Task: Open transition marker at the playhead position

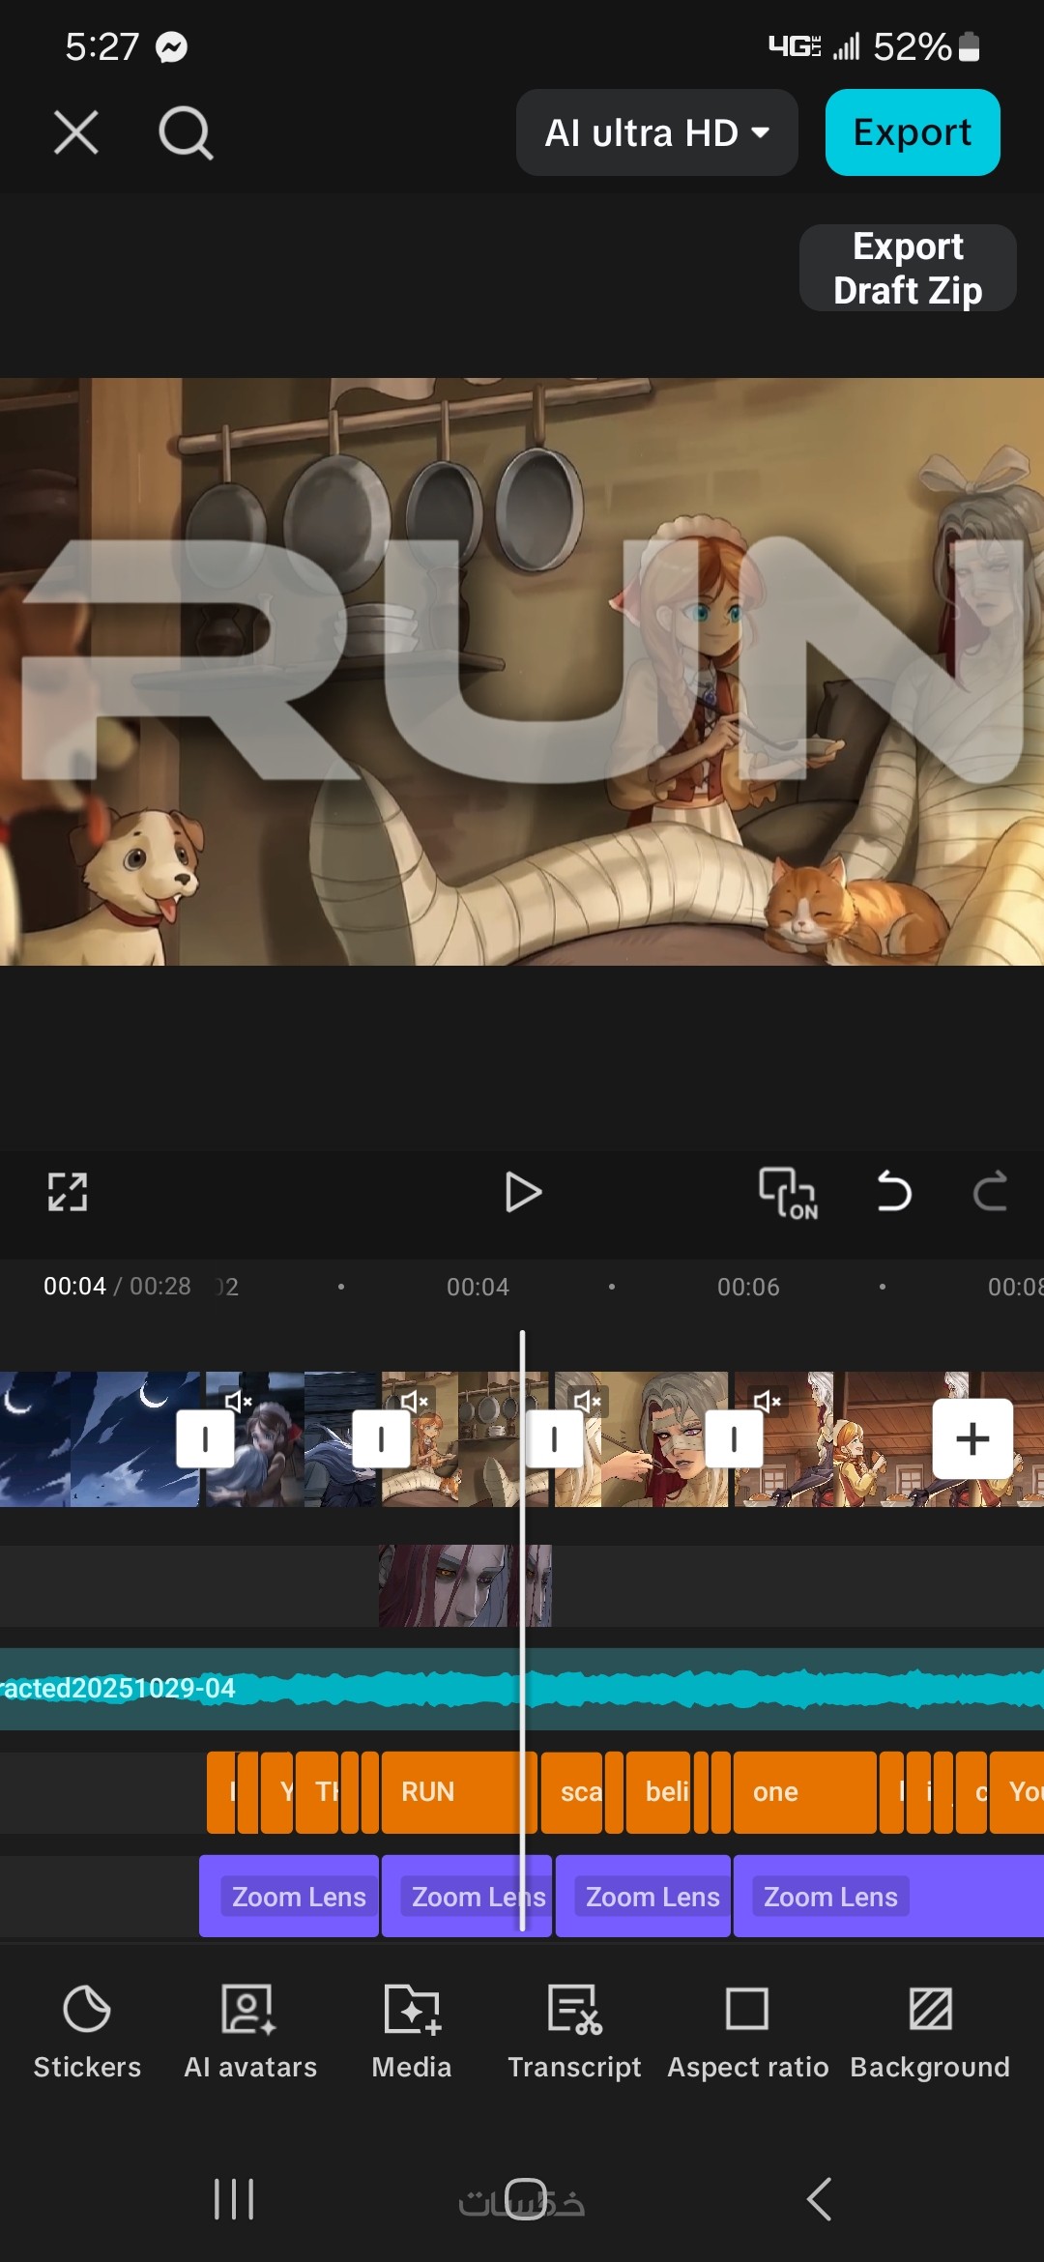Action: point(554,1439)
